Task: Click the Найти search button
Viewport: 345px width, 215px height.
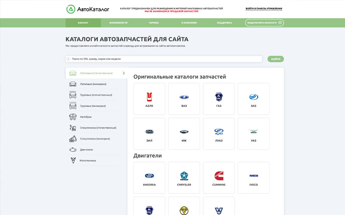Action: click(276, 59)
